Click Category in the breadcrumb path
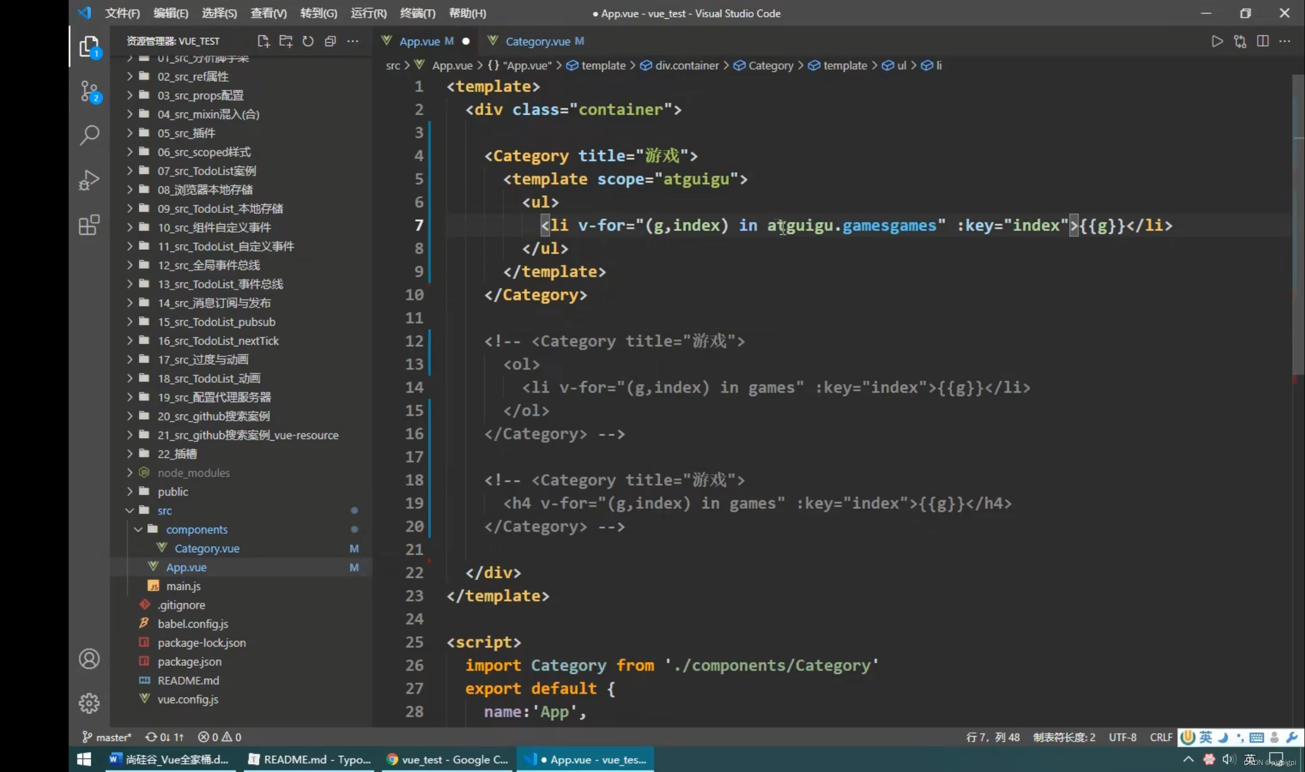 764,65
